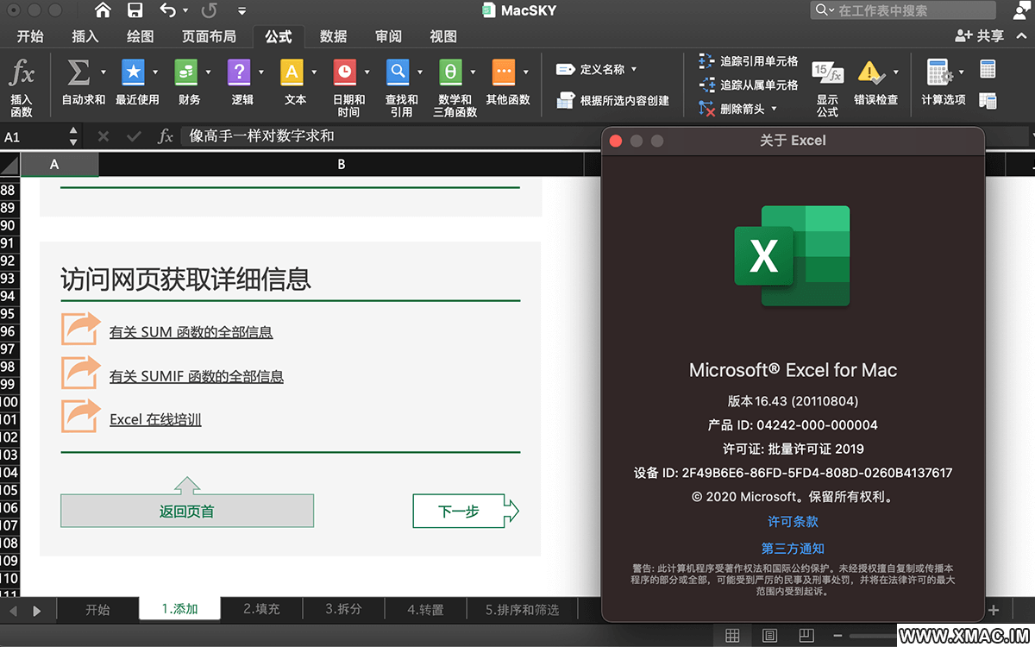Image resolution: width=1035 pixels, height=647 pixels.
Task: Click 追踪引用单元格 (trace precedents)
Action: click(748, 61)
